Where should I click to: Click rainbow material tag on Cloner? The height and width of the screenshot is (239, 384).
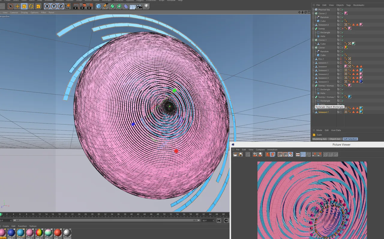[346, 47]
